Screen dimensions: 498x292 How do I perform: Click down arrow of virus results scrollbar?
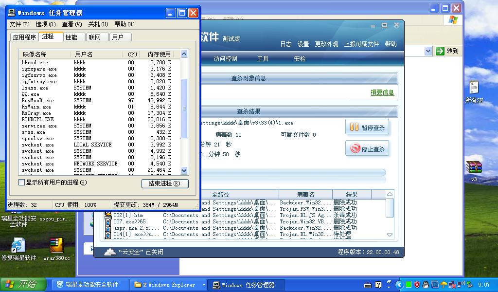click(390, 235)
